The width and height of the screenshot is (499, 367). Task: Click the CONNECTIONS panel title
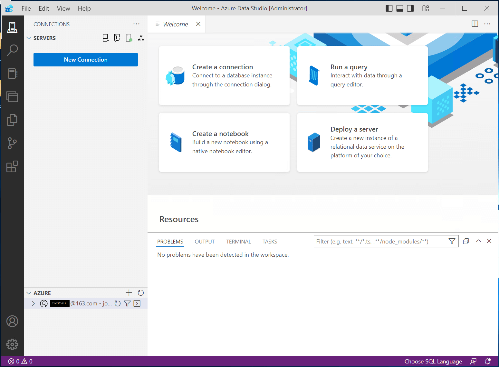click(52, 24)
